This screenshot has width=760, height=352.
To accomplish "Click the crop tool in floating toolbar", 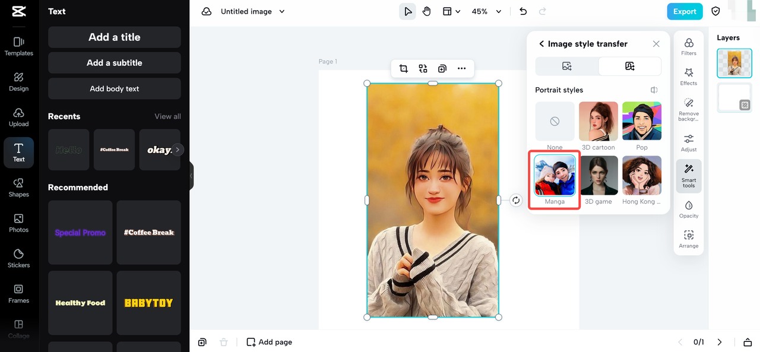I will (x=404, y=68).
